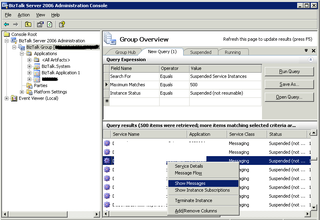This screenshot has height=220, width=320.
Task: Click the gear icon of second result row
Action: 107,152
